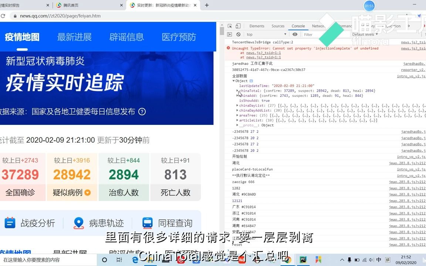426x266 pixels.
Task: Click the info icon next to 疑似病例
Action: [x=87, y=192]
